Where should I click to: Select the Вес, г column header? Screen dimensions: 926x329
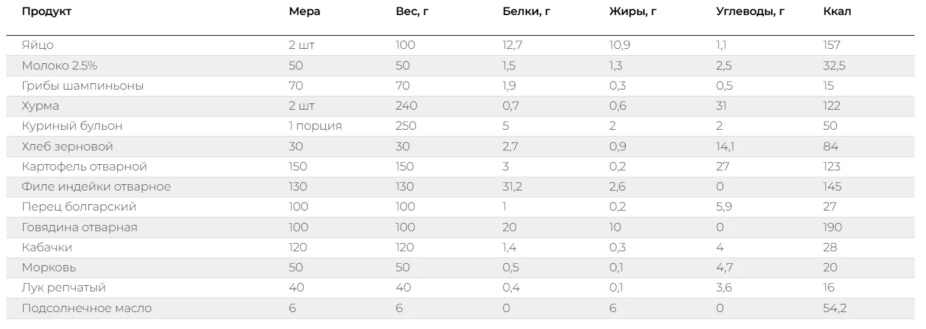412,12
